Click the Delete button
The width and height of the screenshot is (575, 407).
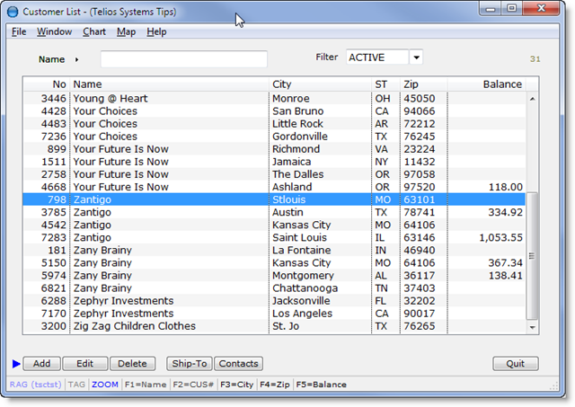tap(132, 364)
